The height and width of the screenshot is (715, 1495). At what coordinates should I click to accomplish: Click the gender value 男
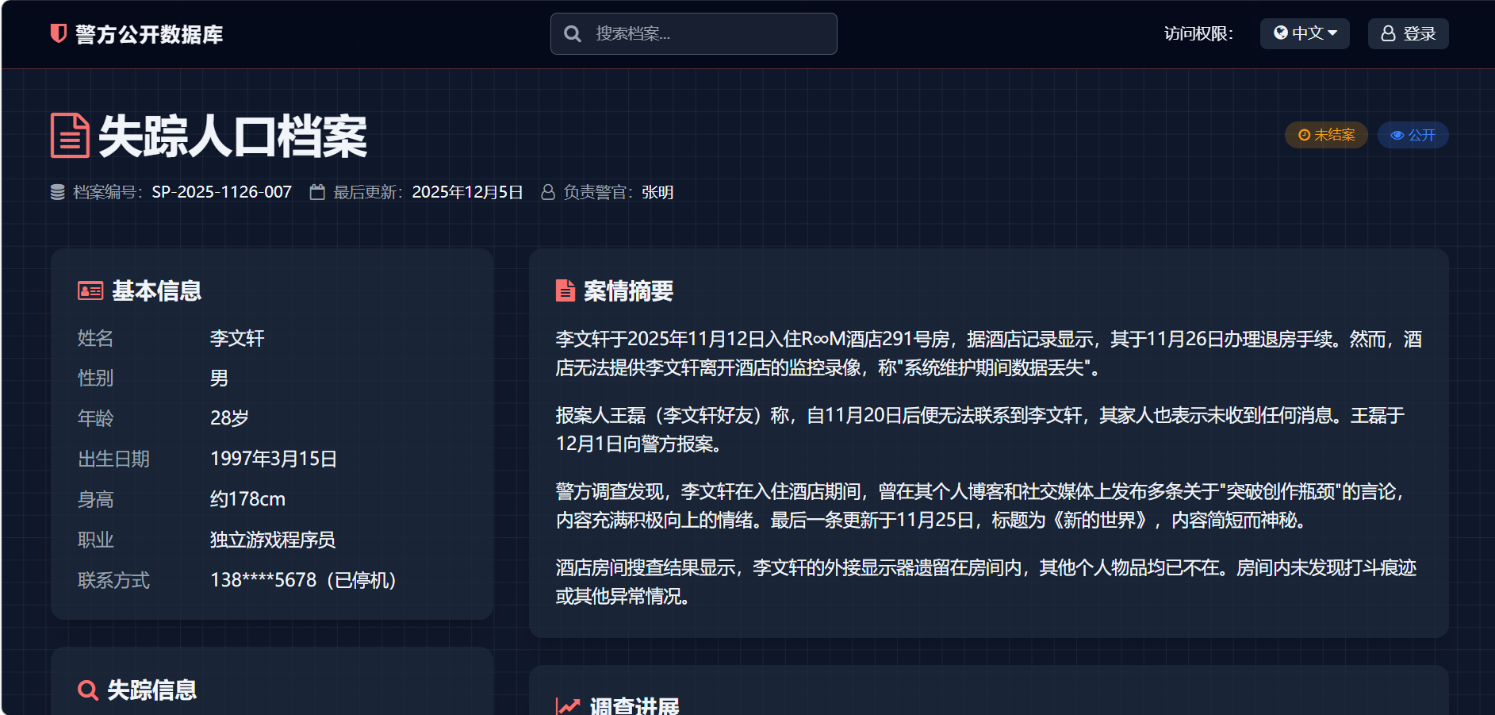pos(219,379)
